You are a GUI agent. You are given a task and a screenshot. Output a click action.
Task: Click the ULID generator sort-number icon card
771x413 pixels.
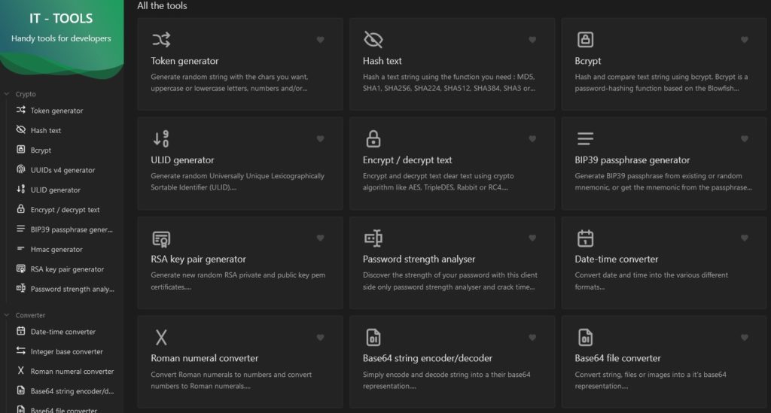click(x=161, y=139)
